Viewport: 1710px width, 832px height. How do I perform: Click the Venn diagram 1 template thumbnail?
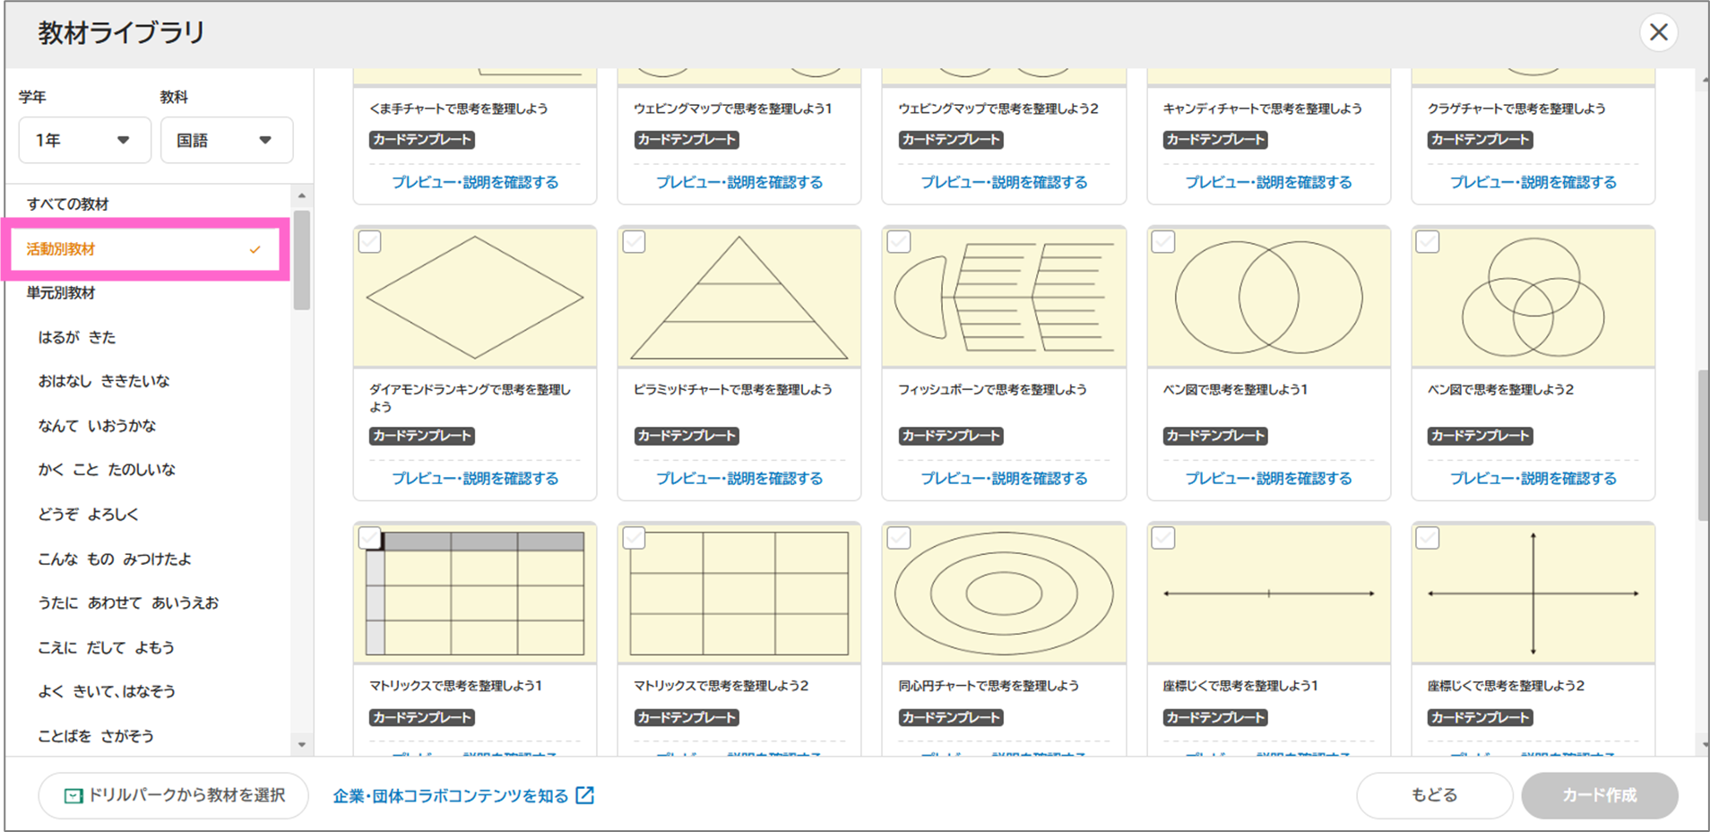(1268, 298)
